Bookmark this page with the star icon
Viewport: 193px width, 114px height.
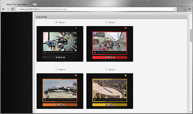tap(175, 9)
